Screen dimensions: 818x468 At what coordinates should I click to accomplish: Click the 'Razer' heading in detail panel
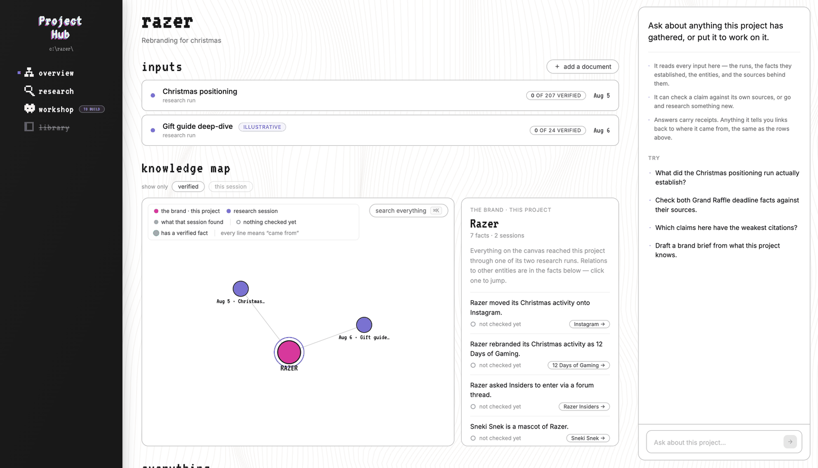pos(484,224)
